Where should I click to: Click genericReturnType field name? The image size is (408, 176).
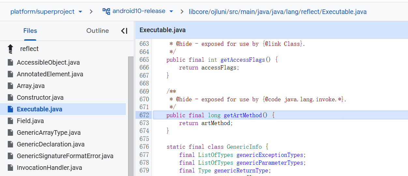tap(241, 171)
